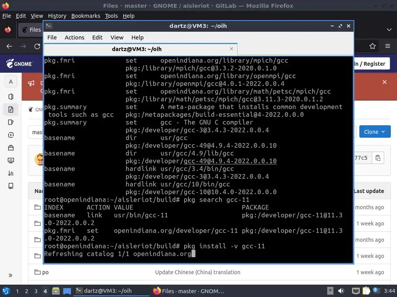397x297 pixels.
Task: Open Firefox's File menu
Action: [x=7, y=16]
